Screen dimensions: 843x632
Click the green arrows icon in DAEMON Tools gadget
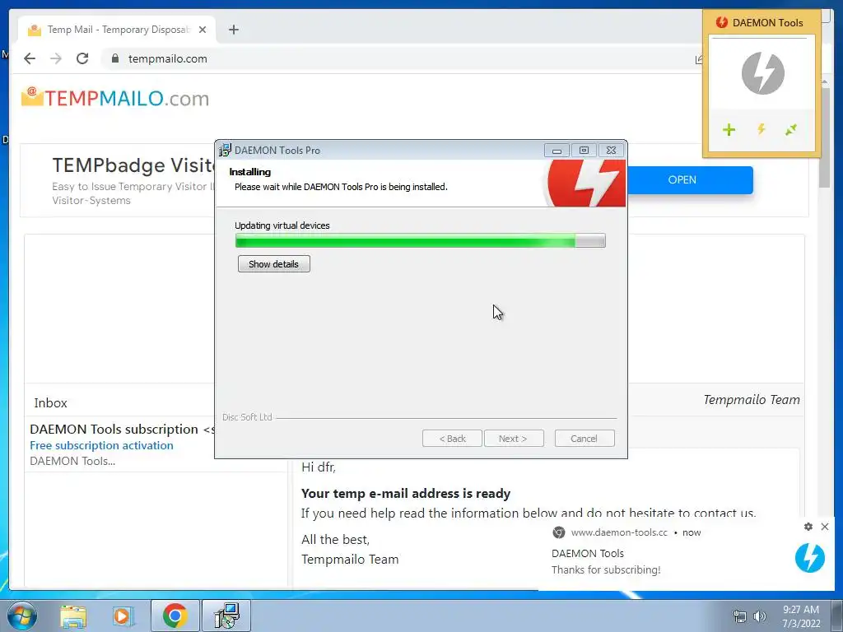791,129
